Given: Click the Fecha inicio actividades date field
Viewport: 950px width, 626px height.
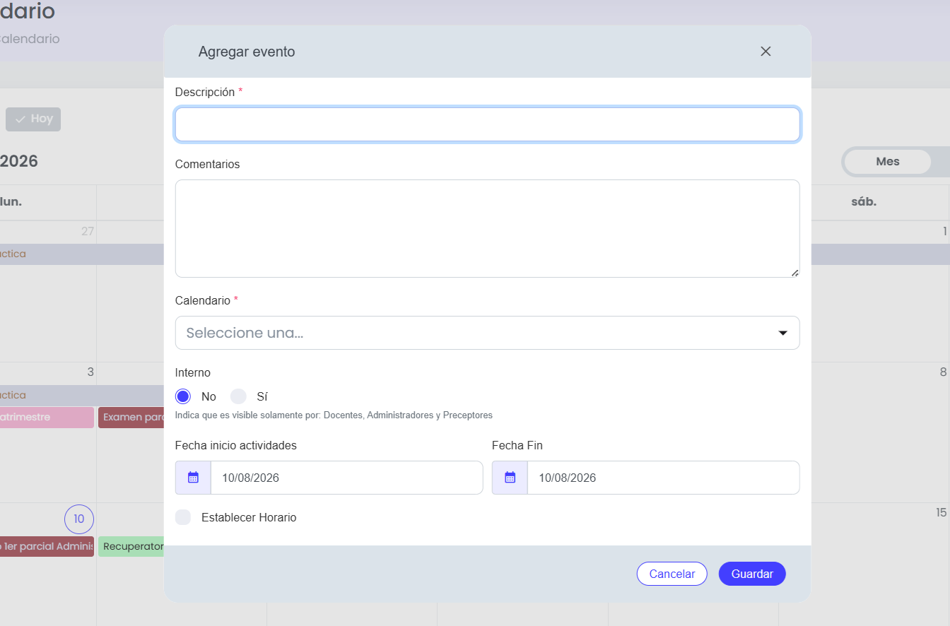Looking at the screenshot, I should point(346,478).
